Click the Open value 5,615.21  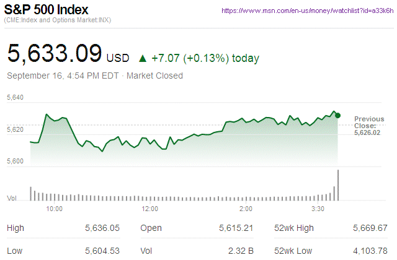tap(236, 228)
